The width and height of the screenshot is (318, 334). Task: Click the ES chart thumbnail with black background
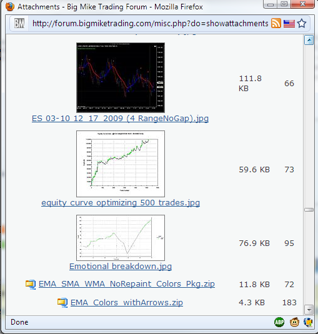[x=121, y=77]
